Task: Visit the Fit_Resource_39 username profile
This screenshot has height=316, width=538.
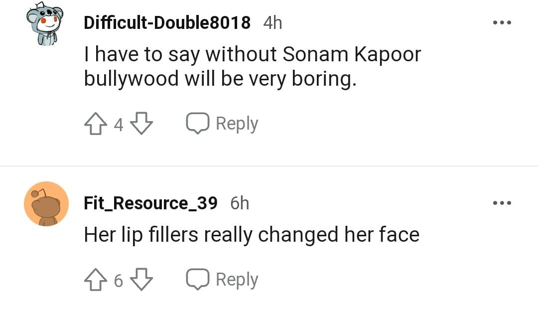Action: (150, 203)
